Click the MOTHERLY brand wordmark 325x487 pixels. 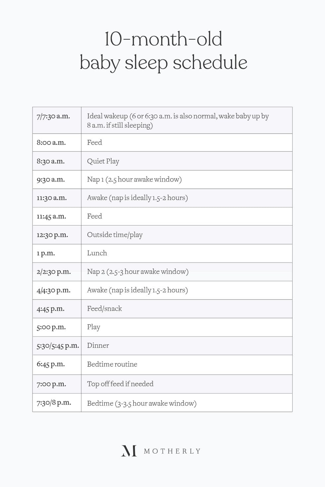click(x=172, y=451)
